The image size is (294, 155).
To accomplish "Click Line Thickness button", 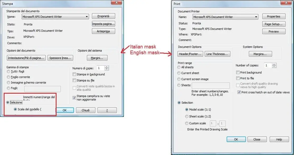I will (217, 54).
